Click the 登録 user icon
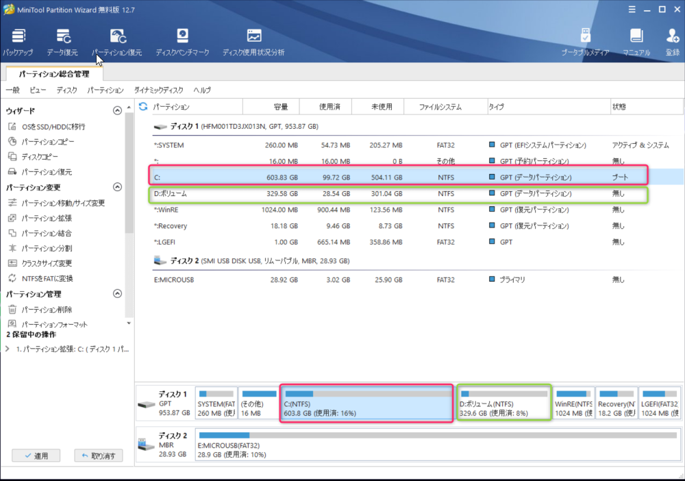The height and width of the screenshot is (481, 685). [673, 42]
